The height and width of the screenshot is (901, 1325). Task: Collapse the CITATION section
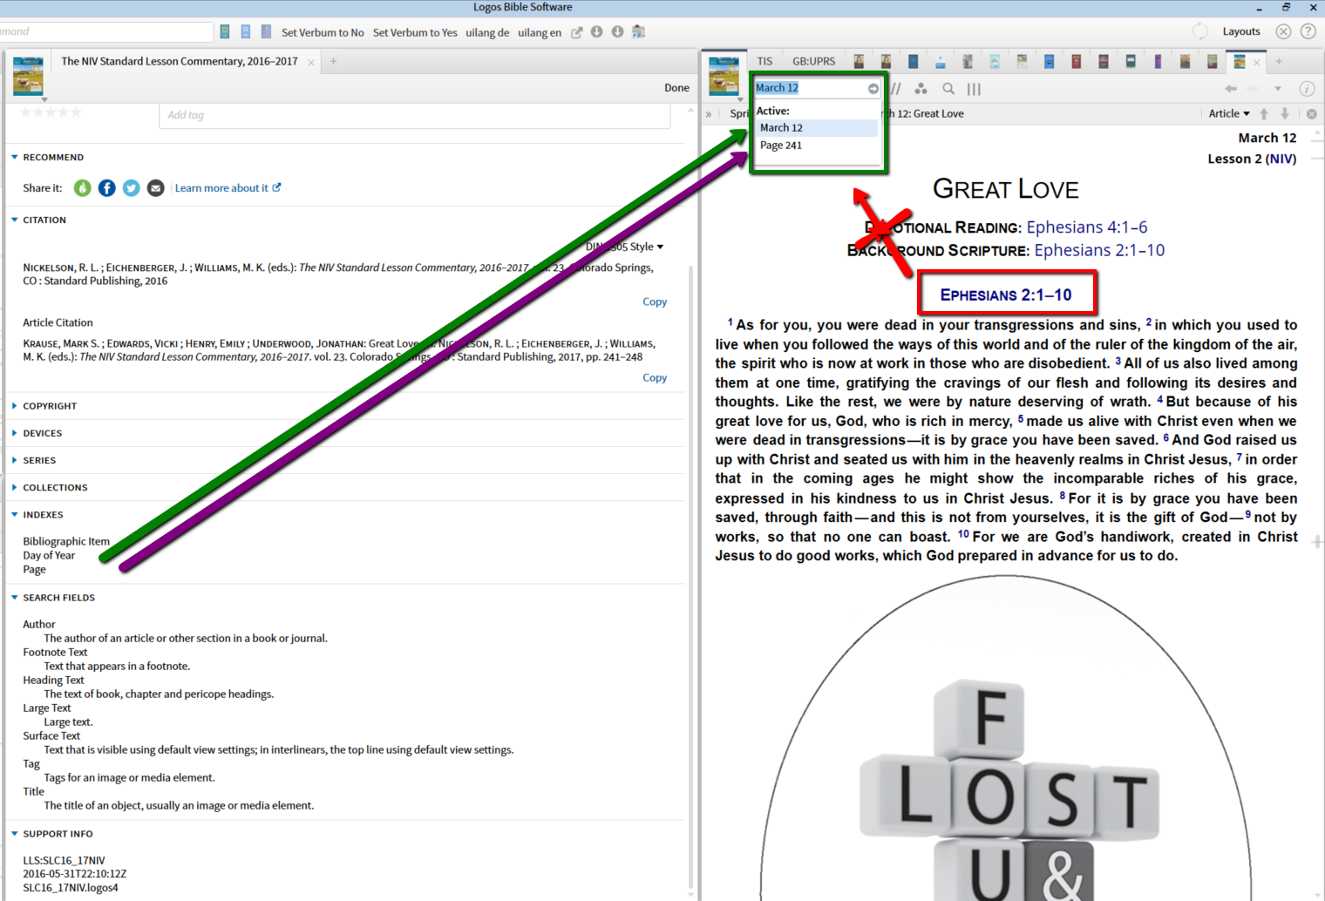click(15, 220)
